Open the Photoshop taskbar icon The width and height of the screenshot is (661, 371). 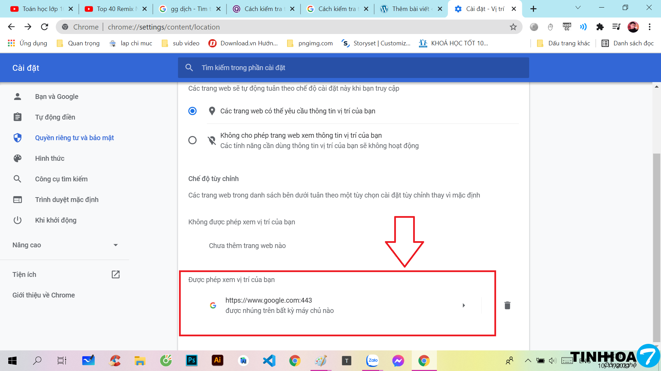pyautogui.click(x=191, y=360)
